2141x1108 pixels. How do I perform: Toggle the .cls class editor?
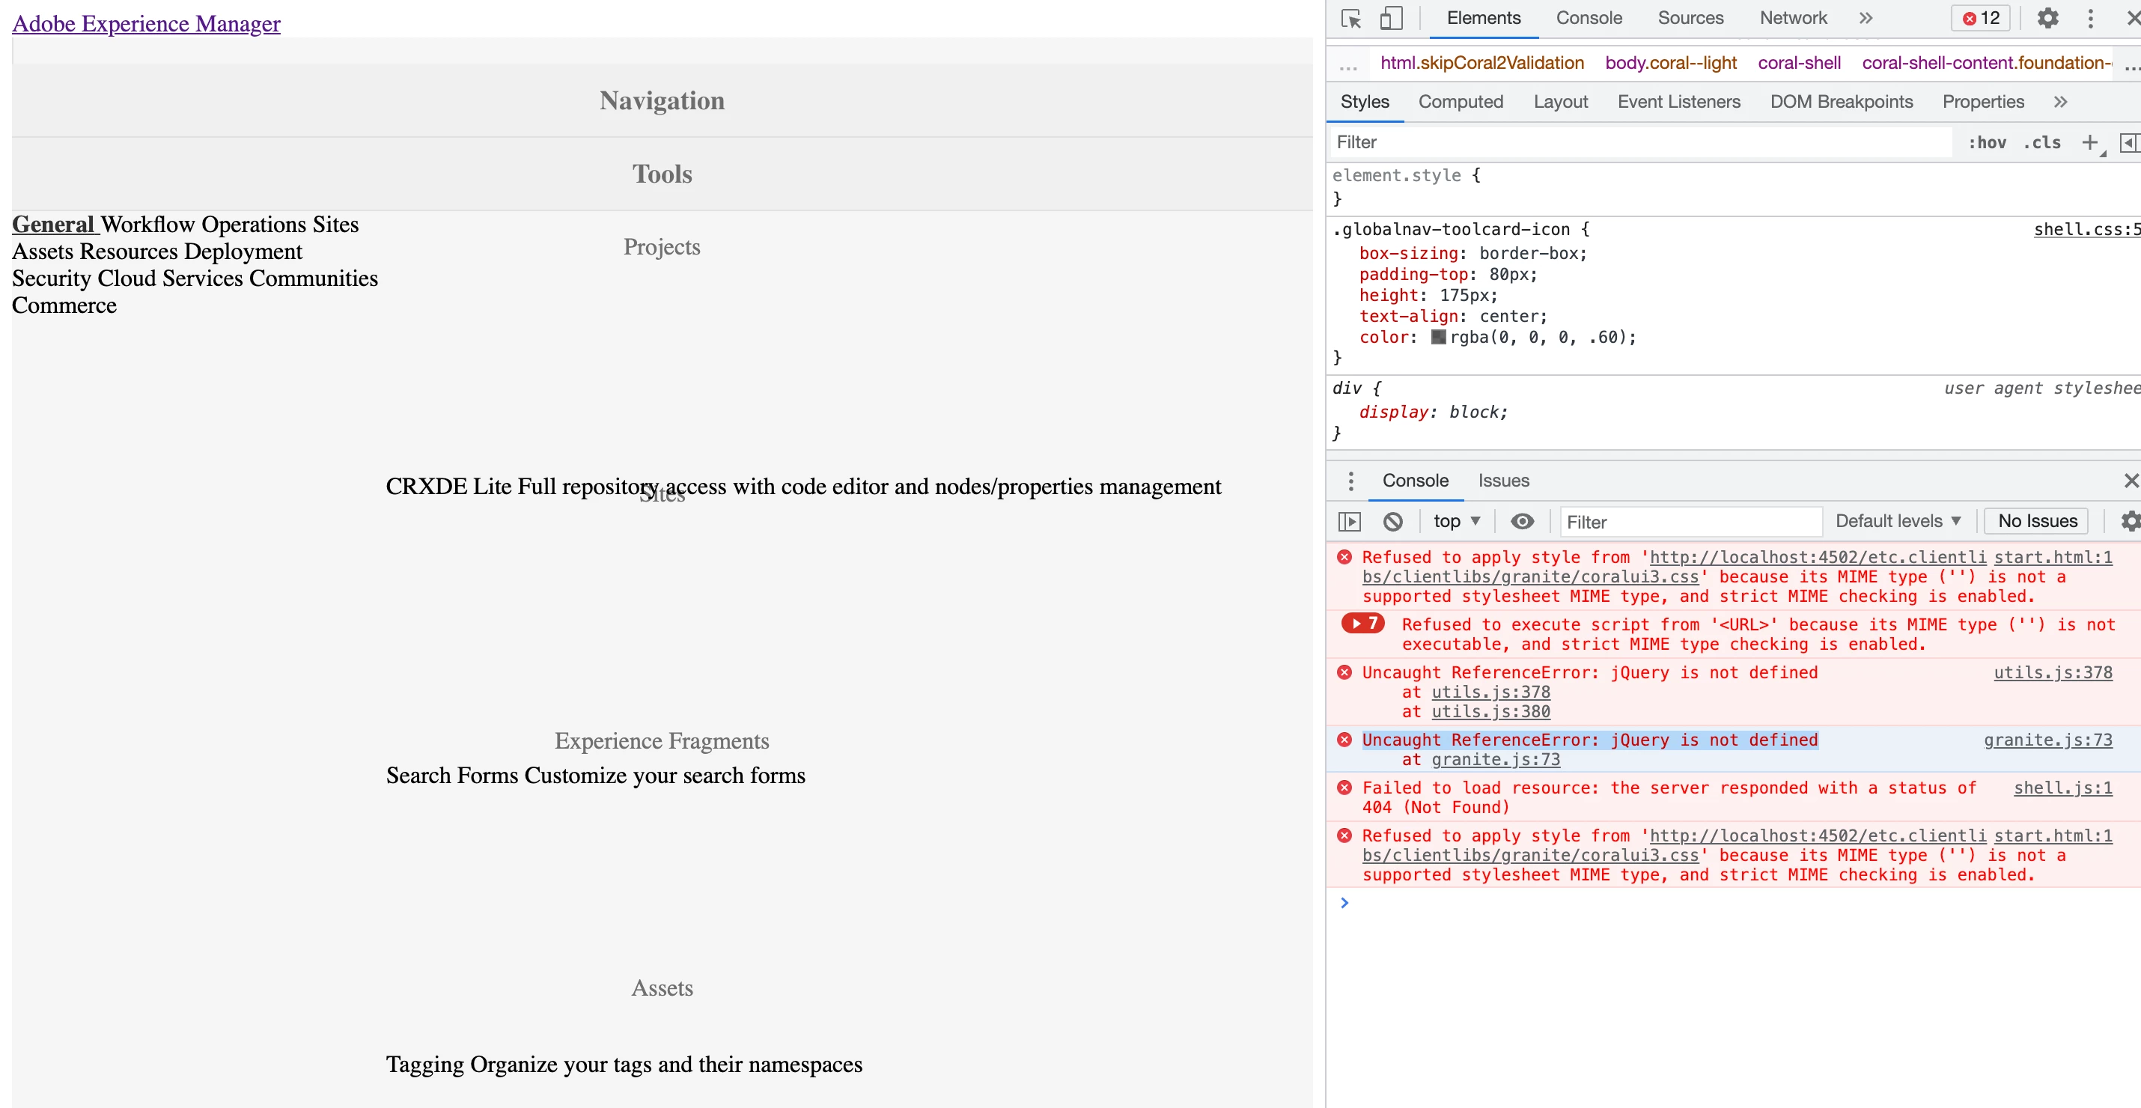[2041, 142]
